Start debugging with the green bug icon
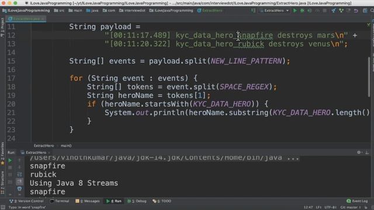The image size is (374, 210). point(302,10)
